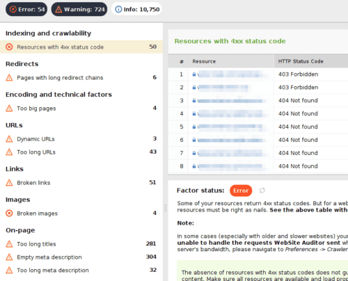Toggle the Warning: 724 filter
The height and width of the screenshot is (281, 348).
pyautogui.click(x=79, y=9)
